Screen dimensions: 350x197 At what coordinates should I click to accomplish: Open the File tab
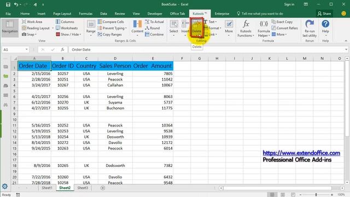(8, 14)
